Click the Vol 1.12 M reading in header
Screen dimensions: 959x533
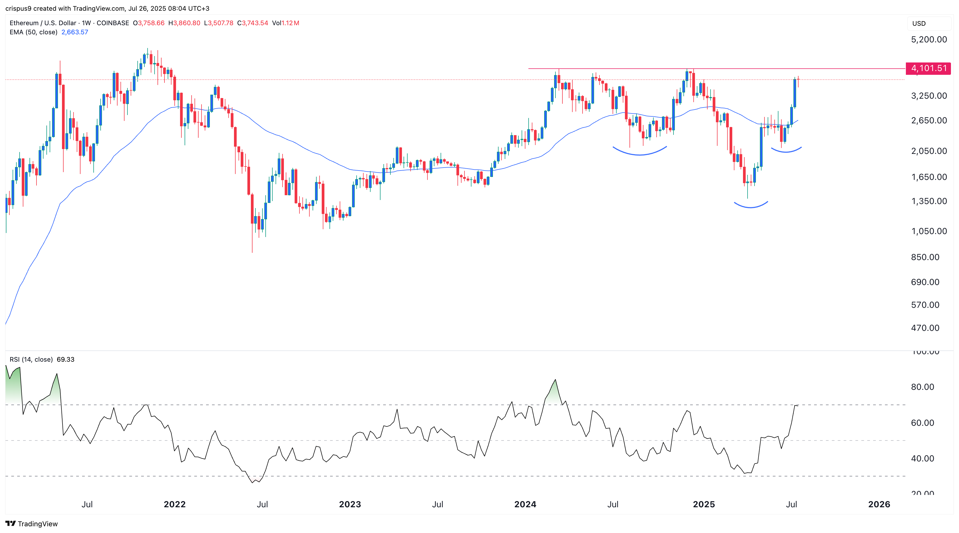(285, 23)
